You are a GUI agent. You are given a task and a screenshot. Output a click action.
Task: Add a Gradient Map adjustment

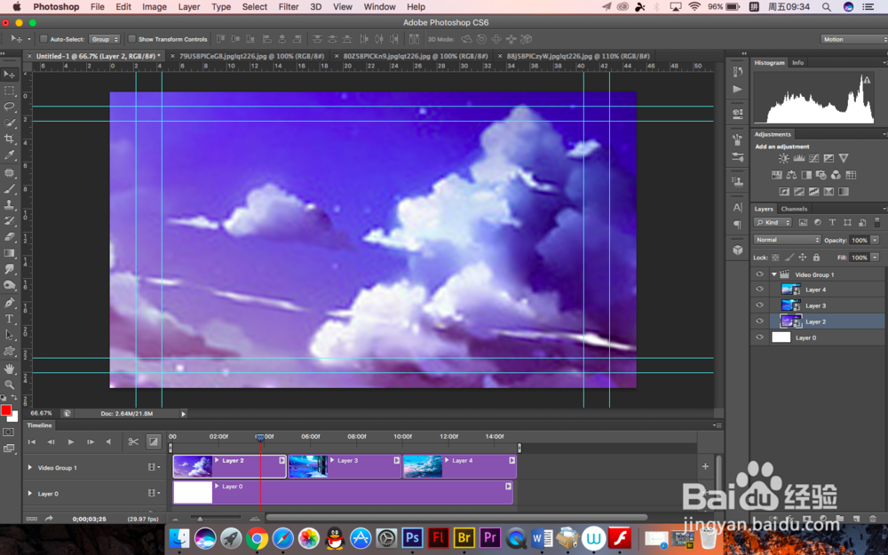(x=844, y=192)
